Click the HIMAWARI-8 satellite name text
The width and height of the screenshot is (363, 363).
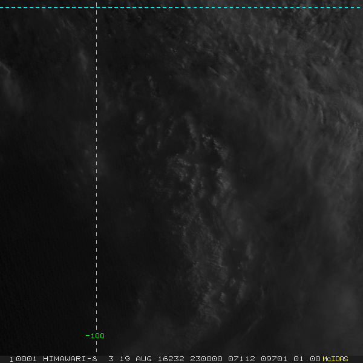70,359
